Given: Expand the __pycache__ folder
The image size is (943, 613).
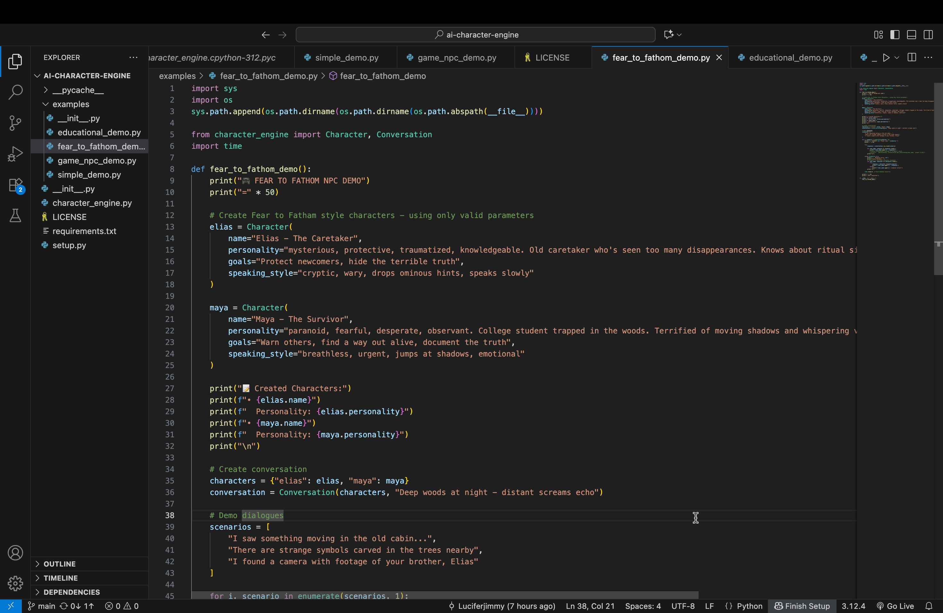Looking at the screenshot, I should 78,90.
